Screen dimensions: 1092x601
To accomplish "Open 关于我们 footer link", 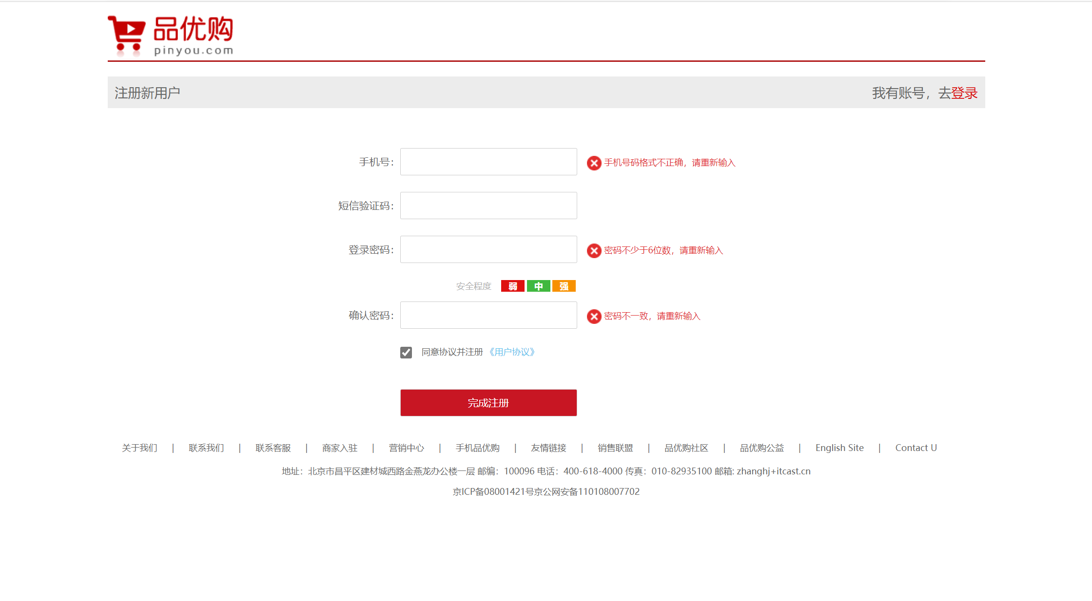I will coord(139,448).
